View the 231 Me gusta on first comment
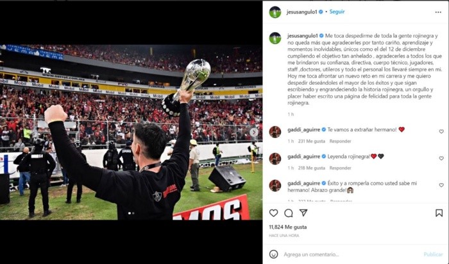 (312, 141)
